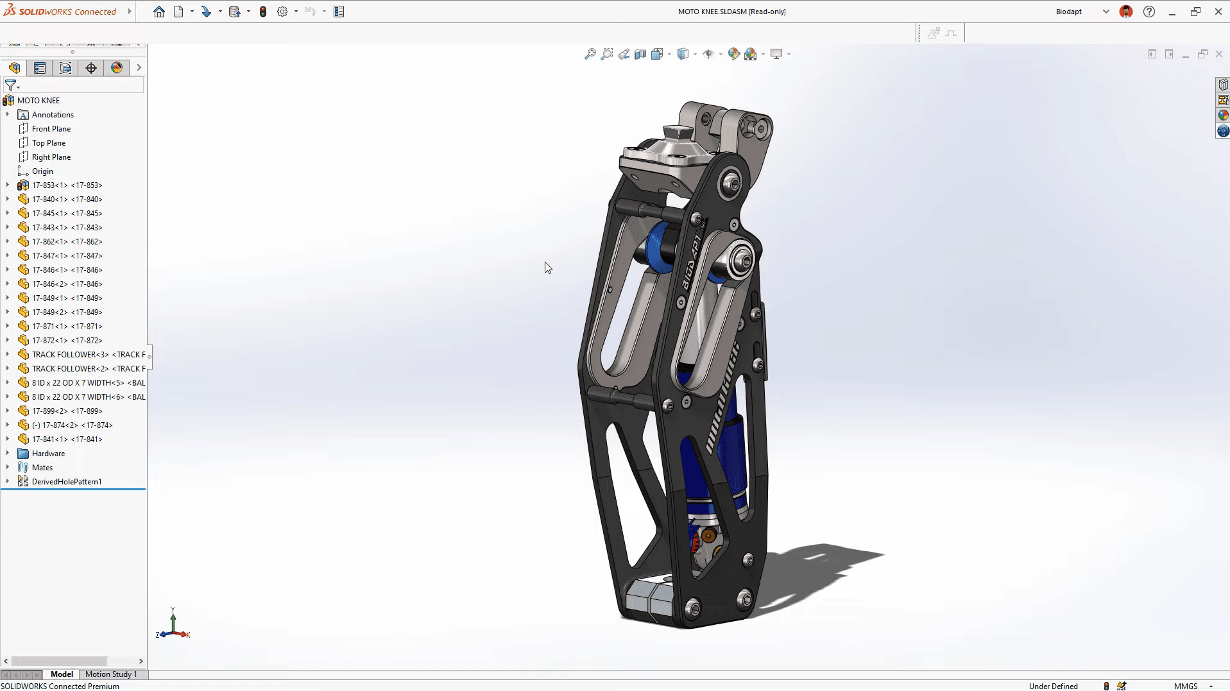Click the Edit Appearance icon

click(x=734, y=54)
